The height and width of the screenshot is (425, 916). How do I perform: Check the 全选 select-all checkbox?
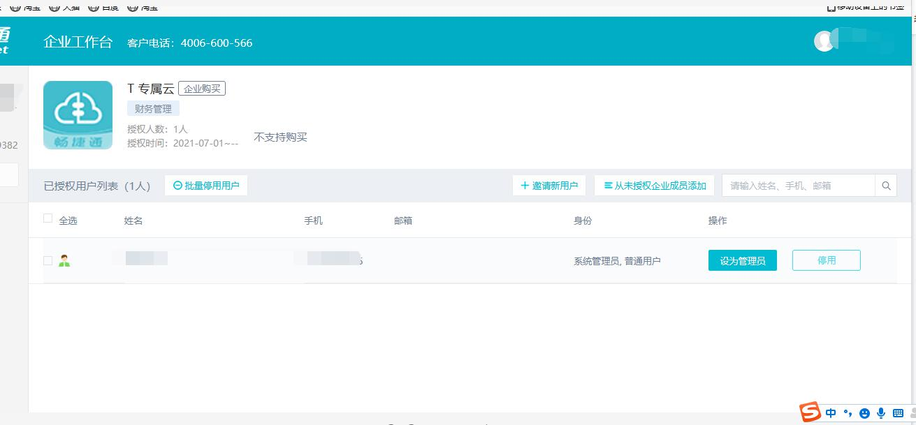pyautogui.click(x=48, y=218)
